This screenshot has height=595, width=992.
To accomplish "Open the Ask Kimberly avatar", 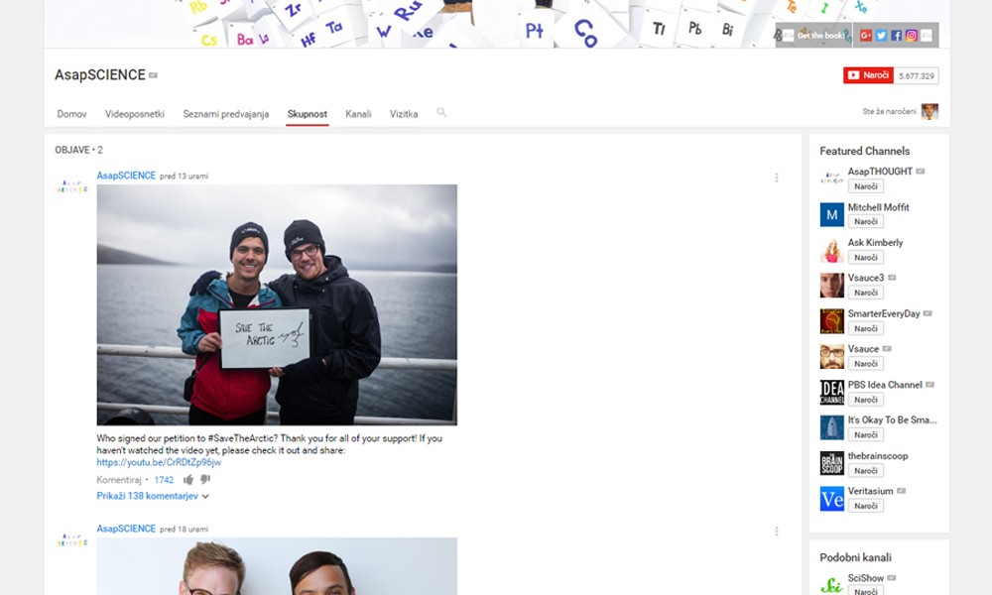I will [832, 250].
